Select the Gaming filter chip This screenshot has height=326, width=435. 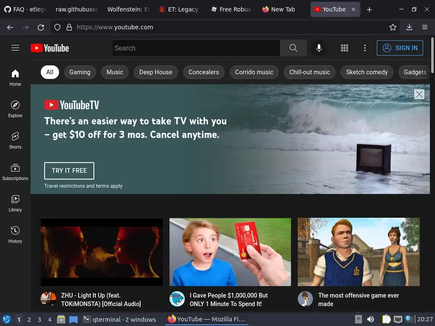pos(80,72)
